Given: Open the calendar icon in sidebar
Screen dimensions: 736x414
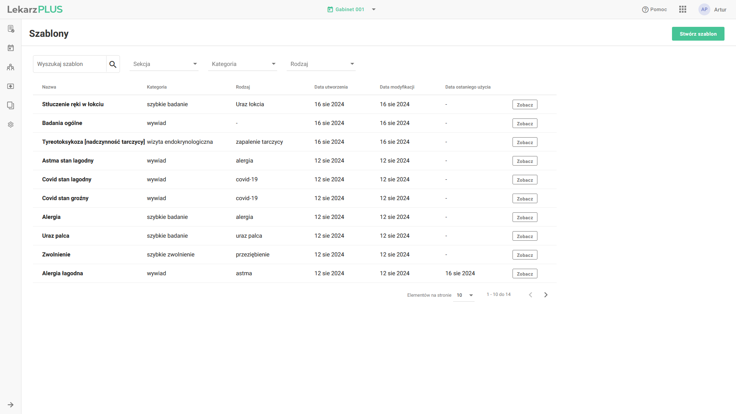Looking at the screenshot, I should point(11,48).
